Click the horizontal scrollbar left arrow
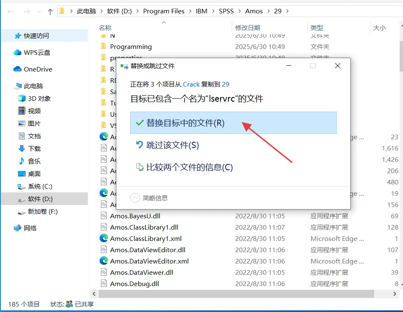The image size is (403, 312). point(94,294)
